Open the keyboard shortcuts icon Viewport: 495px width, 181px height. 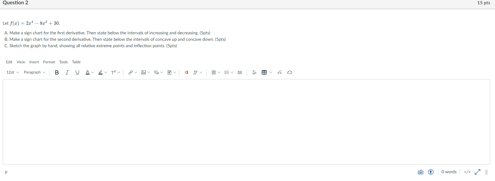coord(421,172)
